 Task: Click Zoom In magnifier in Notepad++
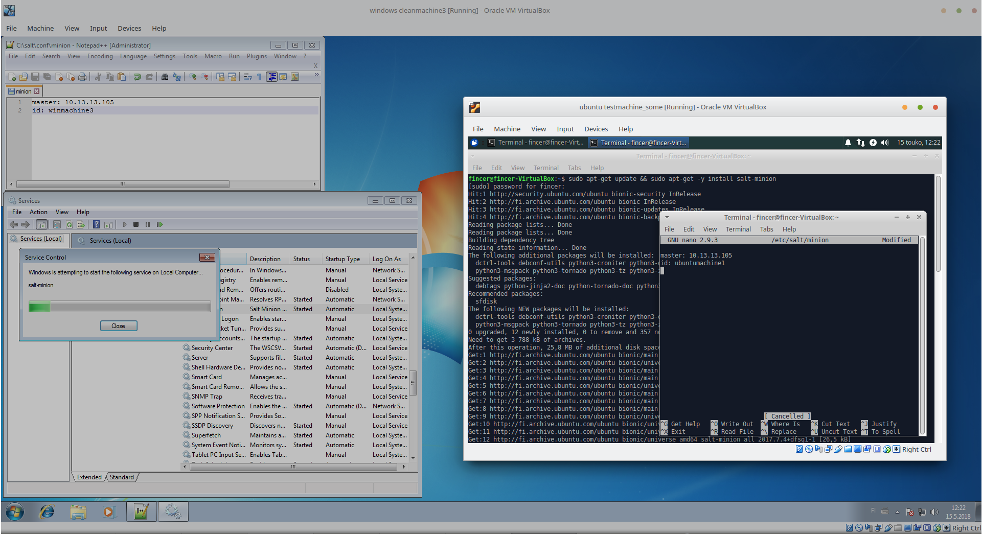pyautogui.click(x=193, y=77)
